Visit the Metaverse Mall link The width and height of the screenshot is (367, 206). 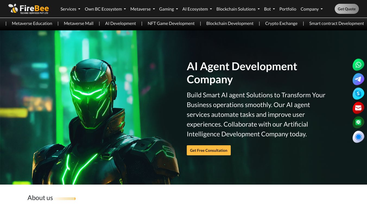point(79,24)
